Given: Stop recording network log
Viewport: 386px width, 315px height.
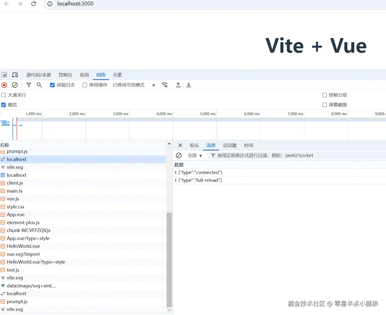Looking at the screenshot, I should pos(4,85).
